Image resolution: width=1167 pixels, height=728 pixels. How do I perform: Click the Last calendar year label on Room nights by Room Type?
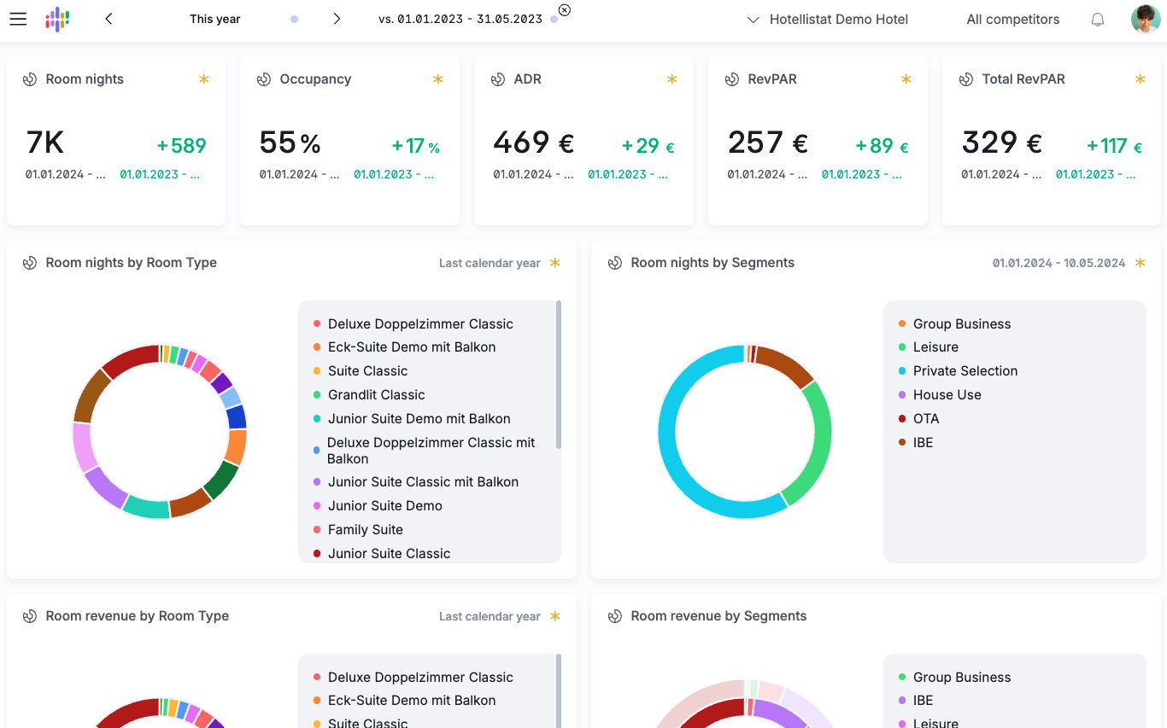pyautogui.click(x=490, y=263)
